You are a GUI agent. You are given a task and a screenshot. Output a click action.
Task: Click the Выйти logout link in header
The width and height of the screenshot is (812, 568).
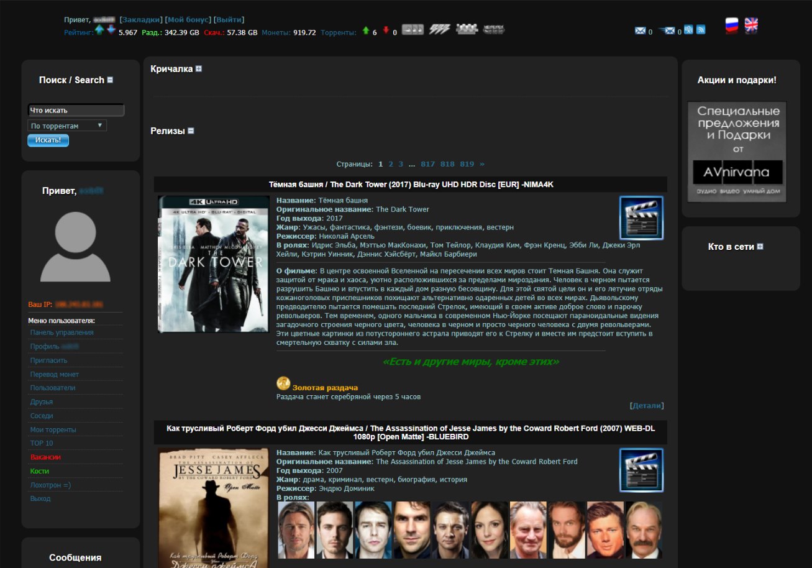pos(229,20)
